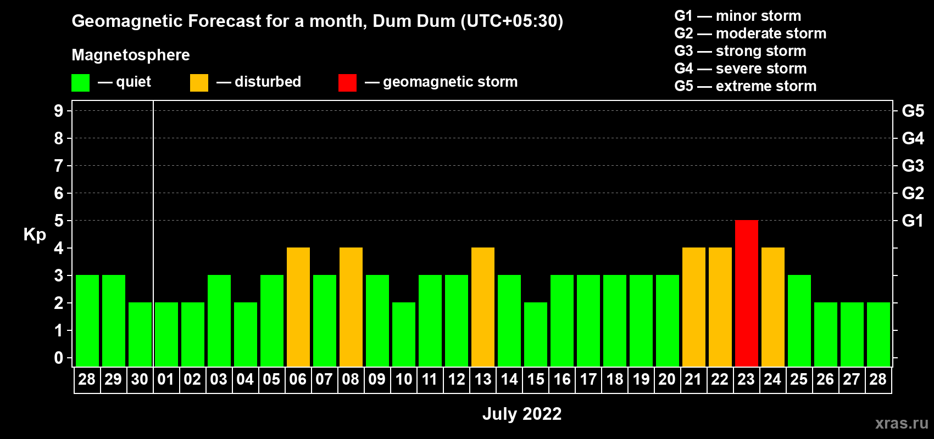The width and height of the screenshot is (934, 439).
Task: Click the date label 29 on the axis
Action: (x=113, y=380)
